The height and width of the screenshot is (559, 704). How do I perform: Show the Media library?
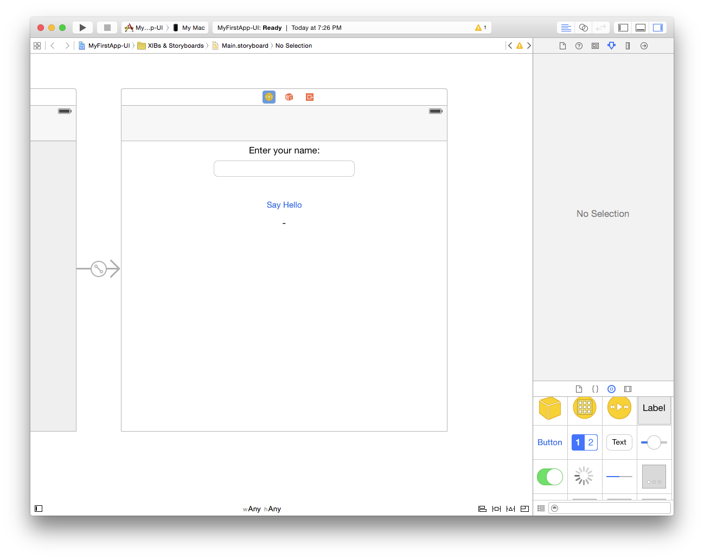(628, 389)
